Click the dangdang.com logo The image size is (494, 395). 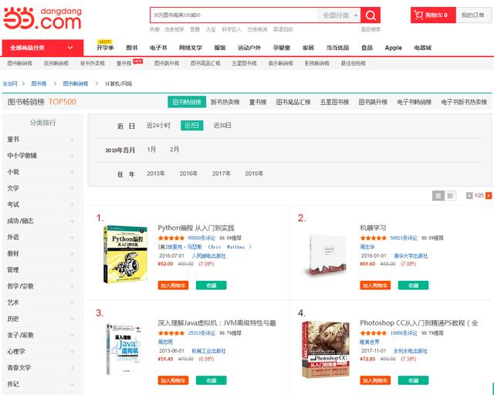tap(42, 19)
